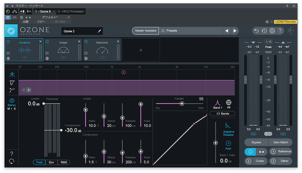Click the swap channels arrows icon
Viewport: 302px width, 173px height.
[262, 152]
